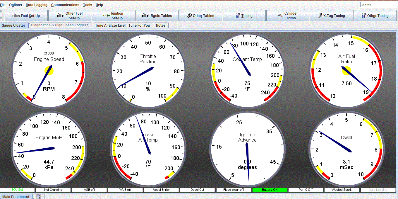Open the Data Logging menu

pyautogui.click(x=36, y=5)
